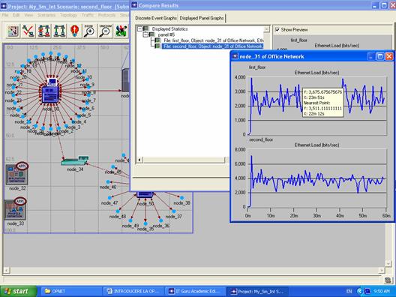Open the Topology menu
This screenshot has height=297, width=396.
[69, 15]
